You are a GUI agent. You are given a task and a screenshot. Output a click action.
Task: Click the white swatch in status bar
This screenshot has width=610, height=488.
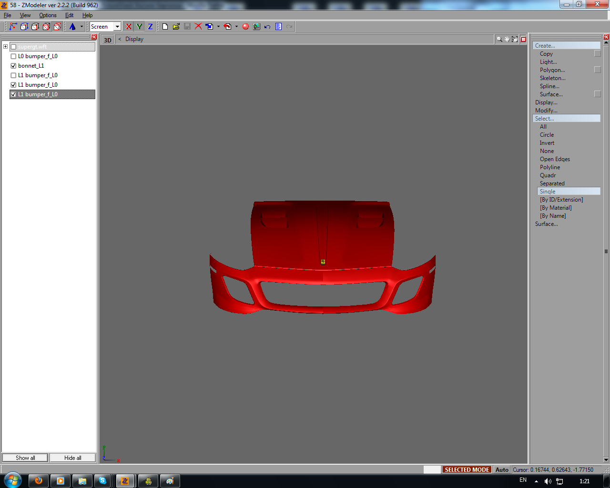(x=432, y=469)
